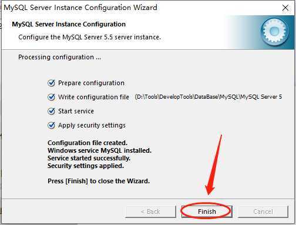Screen dimensions: 296x225
Task: Click the blue gear icon in header
Action: point(275,31)
